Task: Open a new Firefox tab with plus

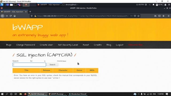Action: (x=30, y=12)
